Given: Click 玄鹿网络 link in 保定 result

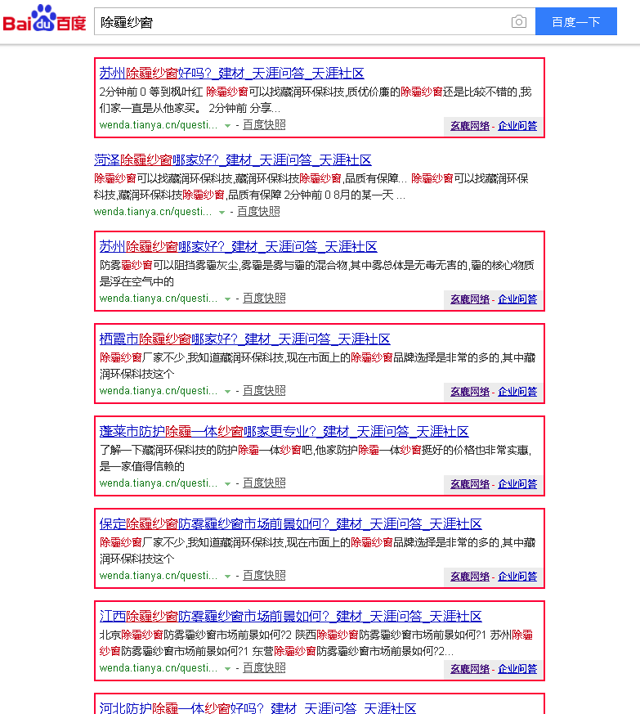Looking at the screenshot, I should pyautogui.click(x=470, y=577).
